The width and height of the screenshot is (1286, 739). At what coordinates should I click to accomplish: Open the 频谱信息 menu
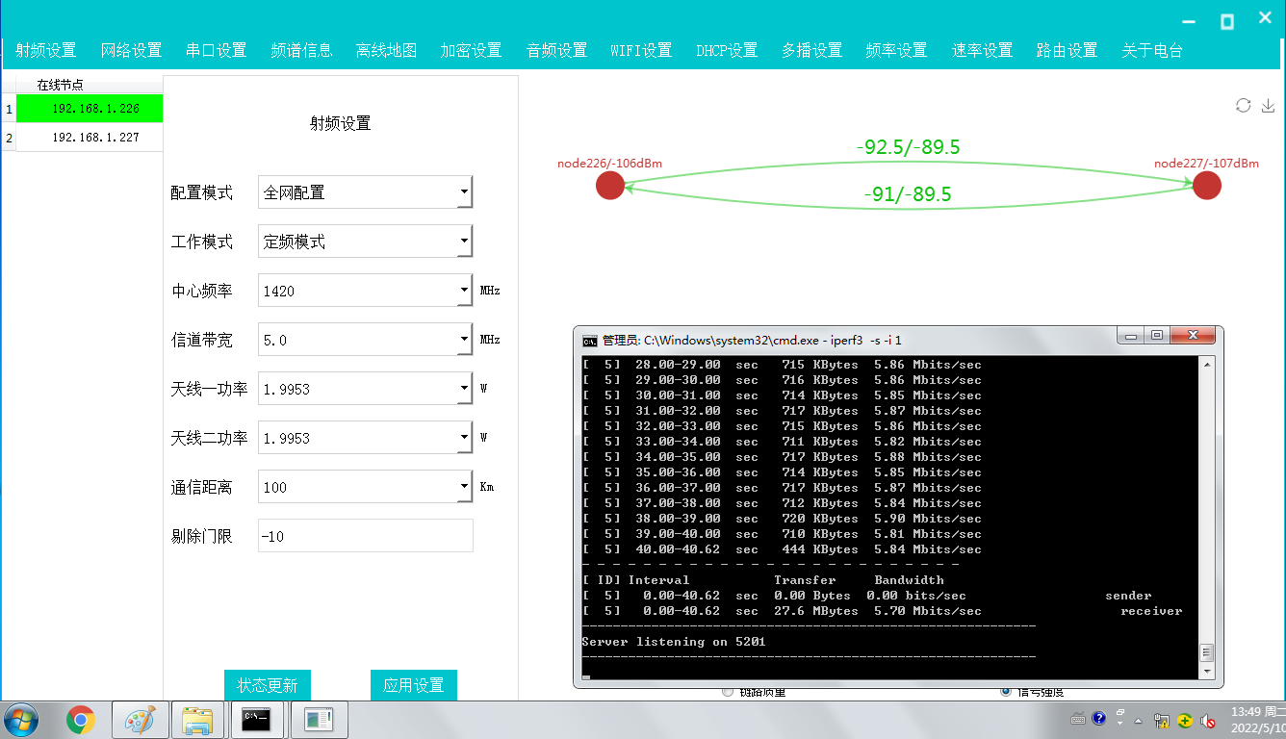coord(301,51)
